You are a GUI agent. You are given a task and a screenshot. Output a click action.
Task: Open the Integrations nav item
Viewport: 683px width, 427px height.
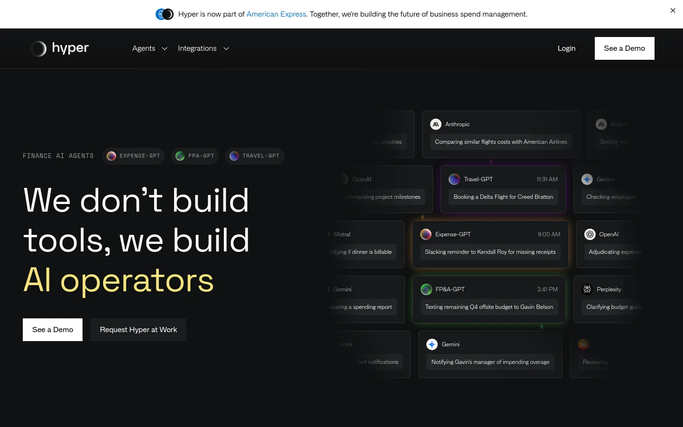click(197, 48)
